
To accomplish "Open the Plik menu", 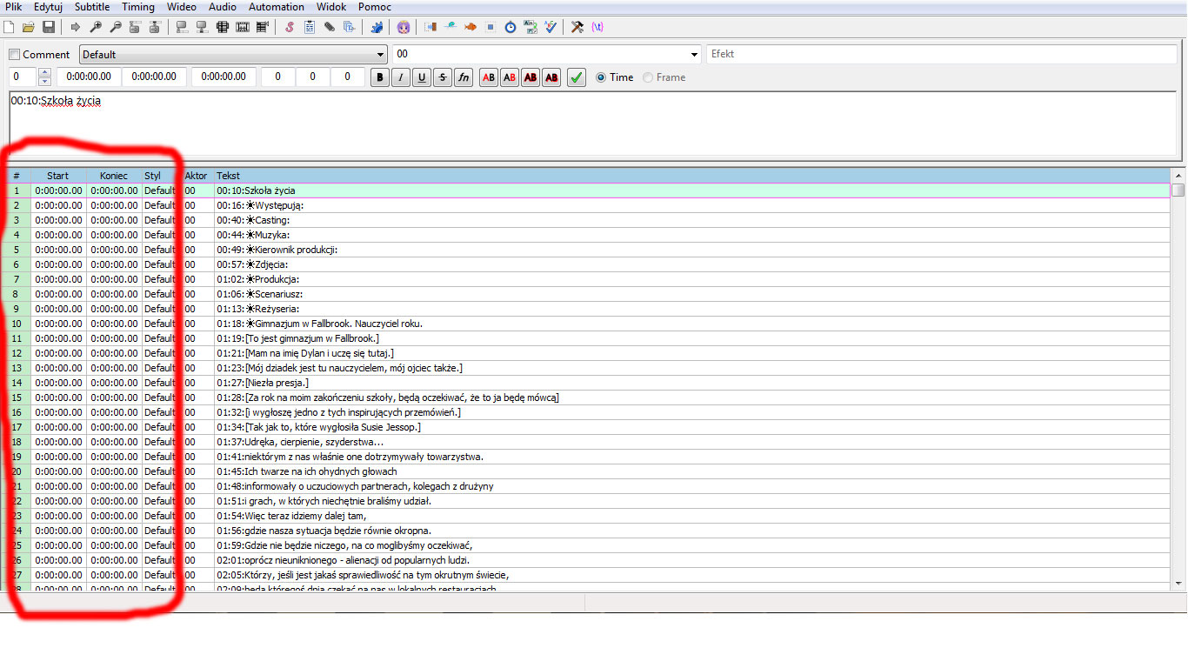I will coord(13,7).
